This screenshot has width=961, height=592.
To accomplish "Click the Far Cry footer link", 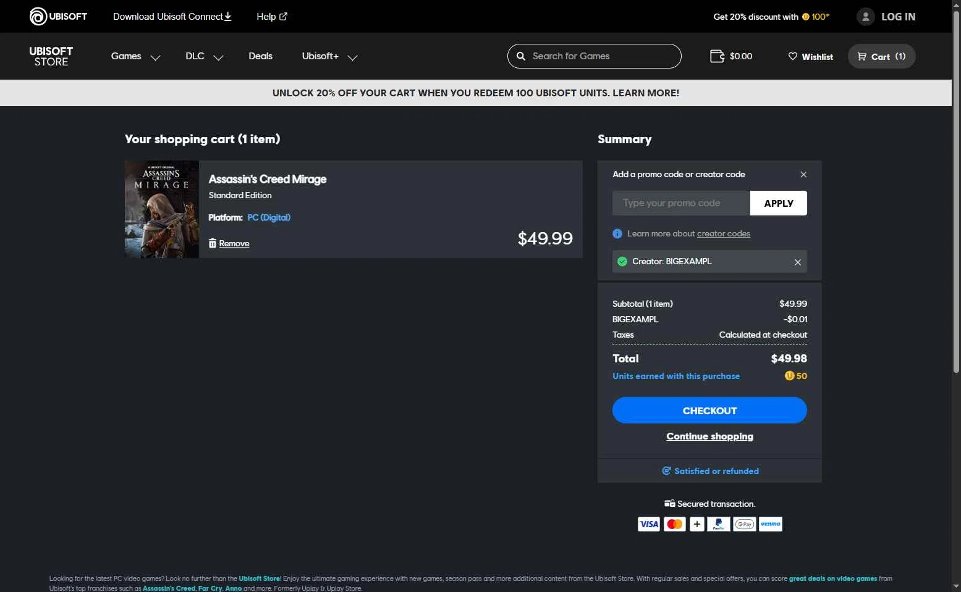I will pyautogui.click(x=210, y=588).
